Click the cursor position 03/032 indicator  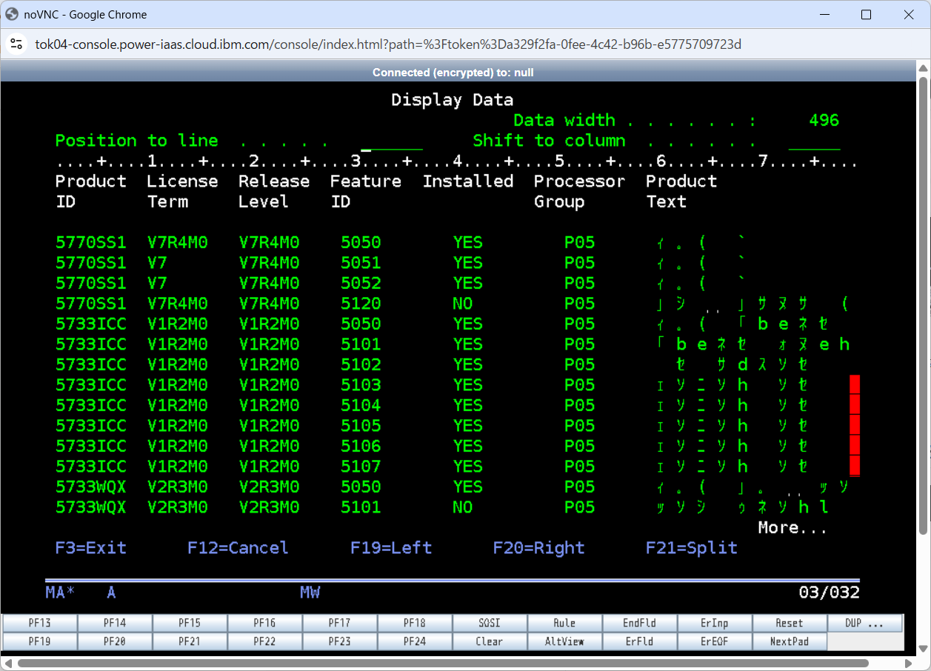[x=829, y=592]
